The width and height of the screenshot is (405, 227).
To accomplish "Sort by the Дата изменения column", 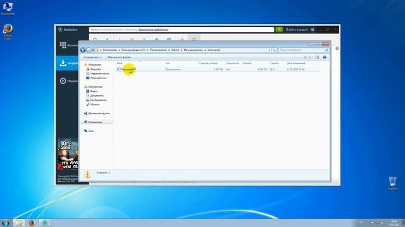I will (302, 63).
